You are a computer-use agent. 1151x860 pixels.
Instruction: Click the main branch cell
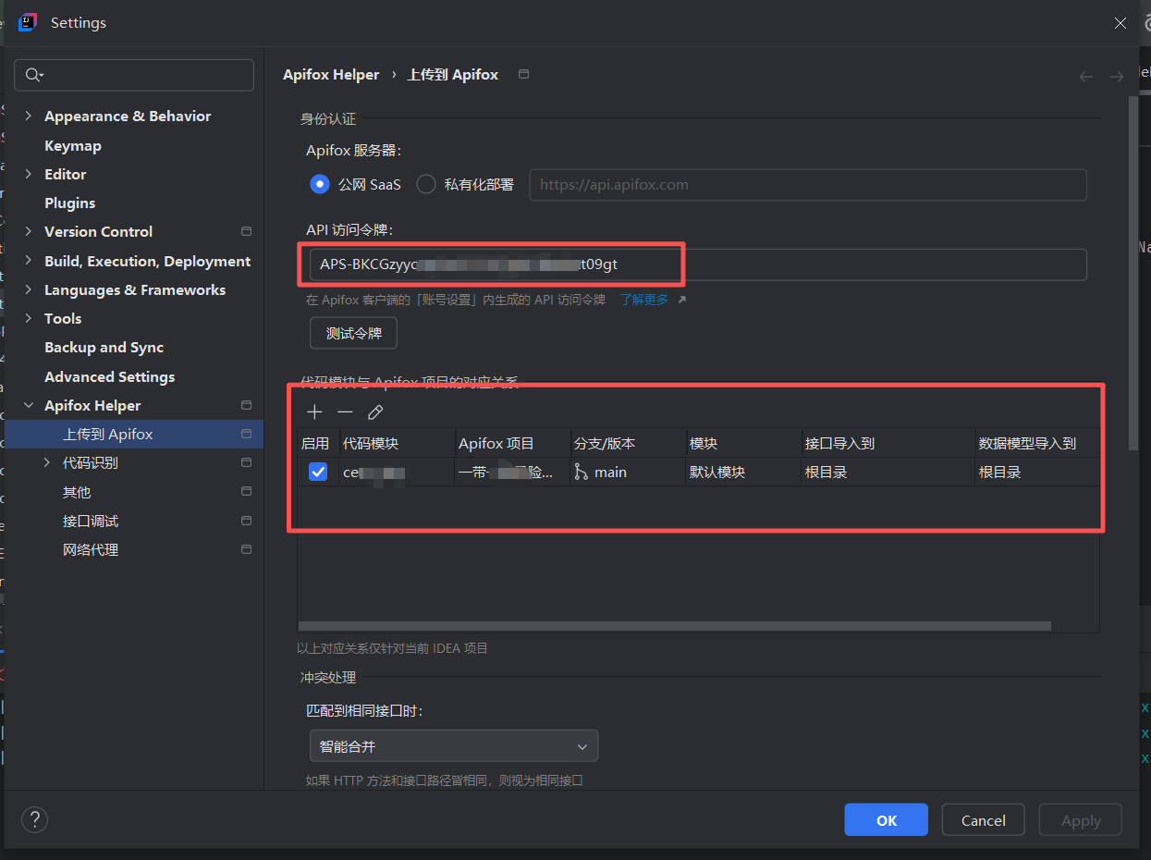click(628, 472)
